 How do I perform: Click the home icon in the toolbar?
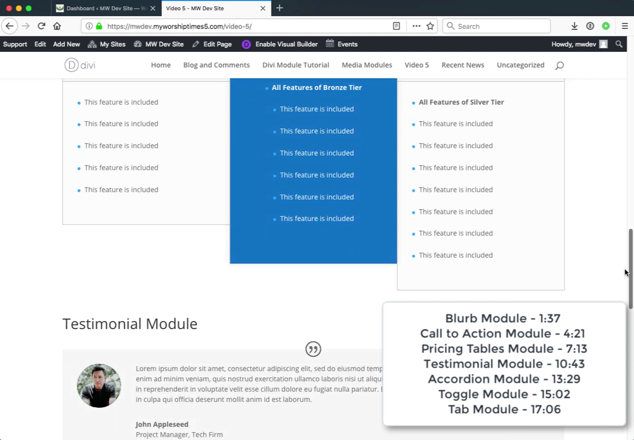(x=57, y=26)
